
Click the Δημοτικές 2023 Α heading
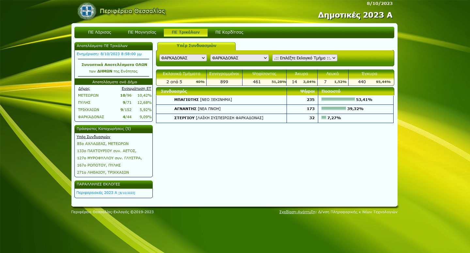click(355, 15)
